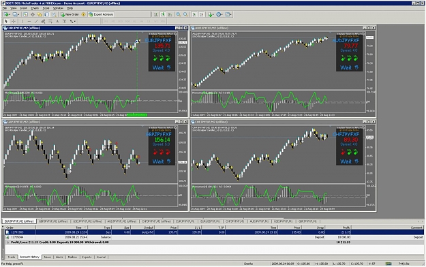Show the Market Watch window icon
The width and height of the screenshot is (426, 267).
tap(25, 14)
